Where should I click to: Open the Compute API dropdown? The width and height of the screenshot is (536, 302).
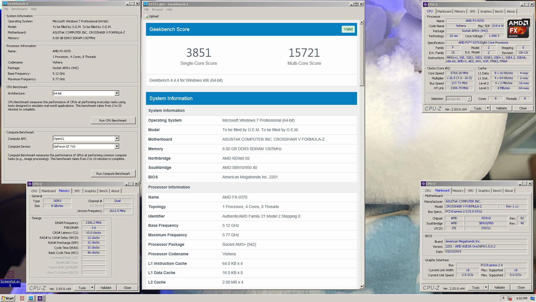(117, 138)
